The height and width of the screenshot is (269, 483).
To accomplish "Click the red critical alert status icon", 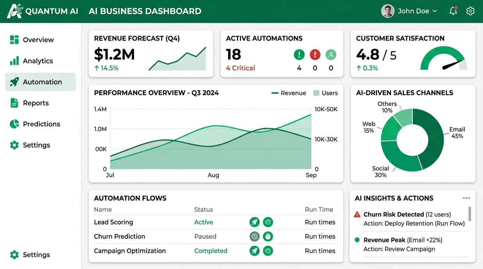I will (x=315, y=55).
